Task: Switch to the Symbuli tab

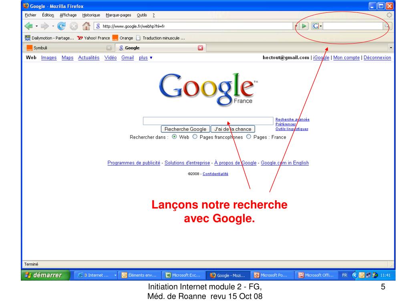Action: coord(69,48)
